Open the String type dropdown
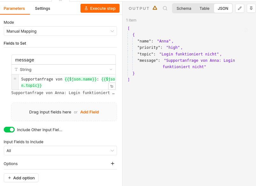 tap(64, 69)
